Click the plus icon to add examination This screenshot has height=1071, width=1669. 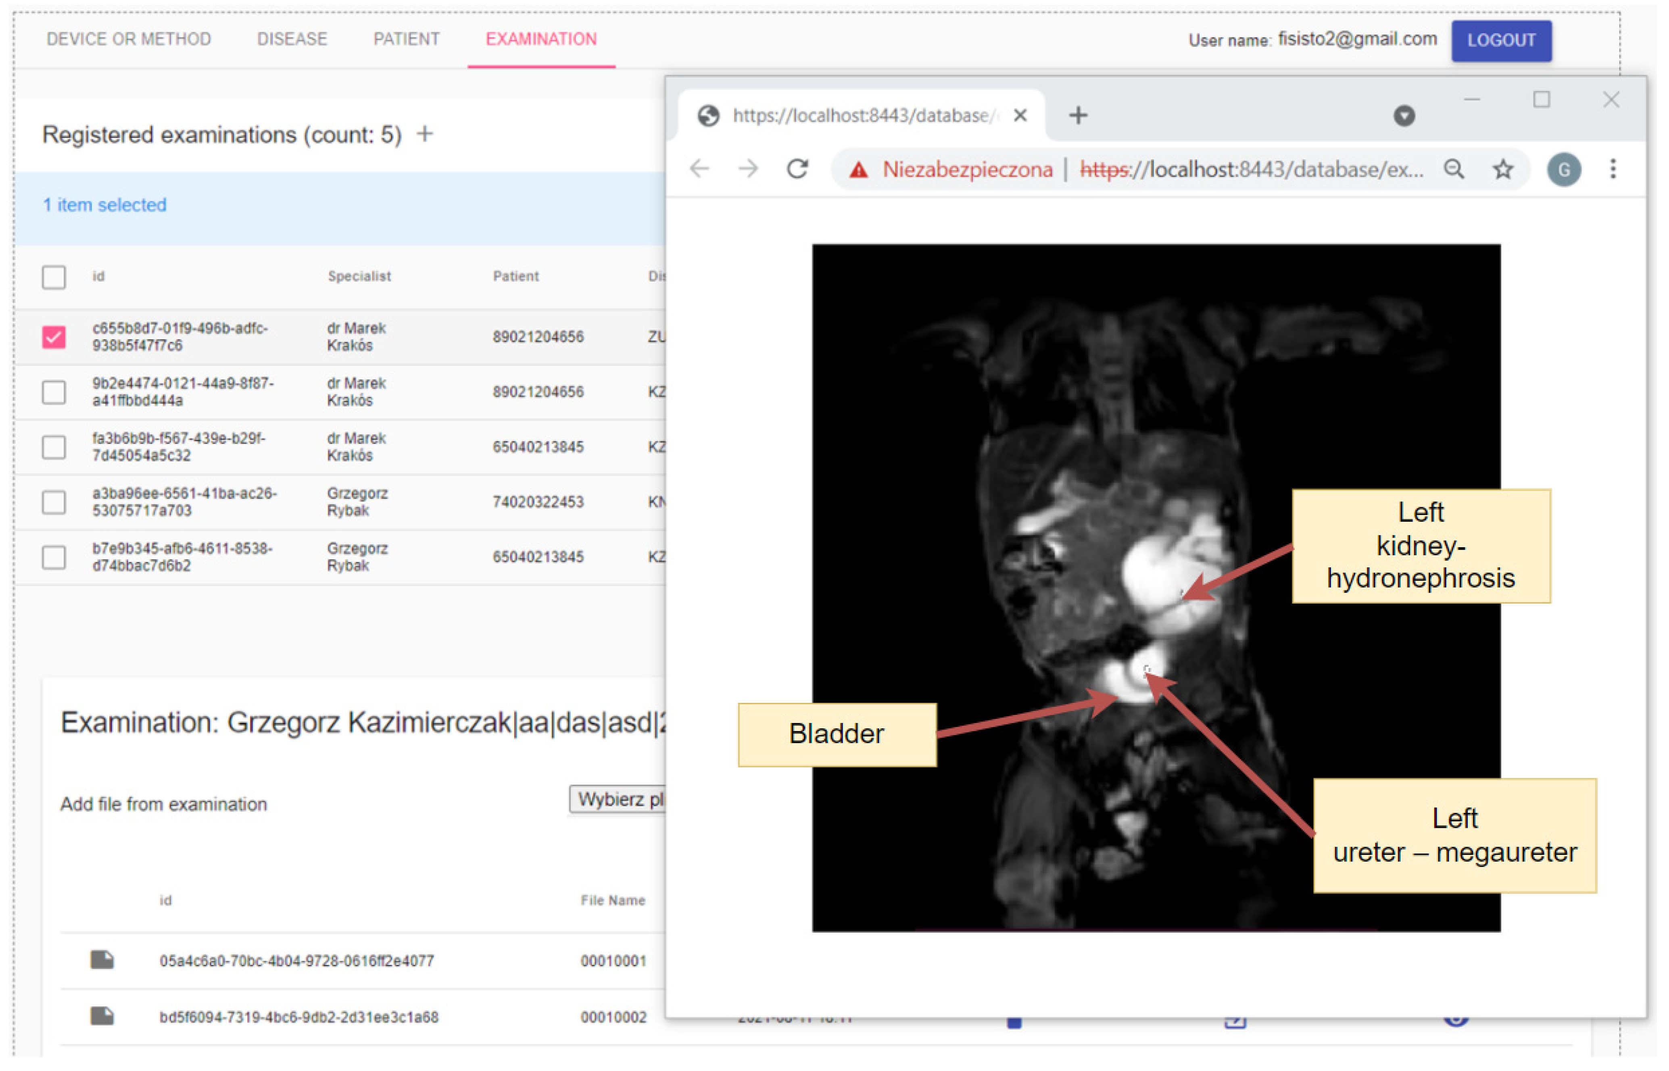(x=425, y=134)
